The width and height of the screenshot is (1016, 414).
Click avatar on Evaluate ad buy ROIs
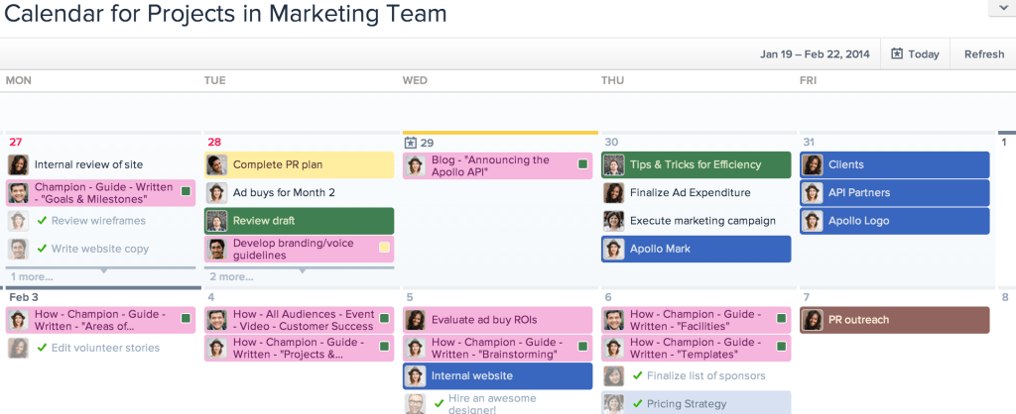point(415,320)
